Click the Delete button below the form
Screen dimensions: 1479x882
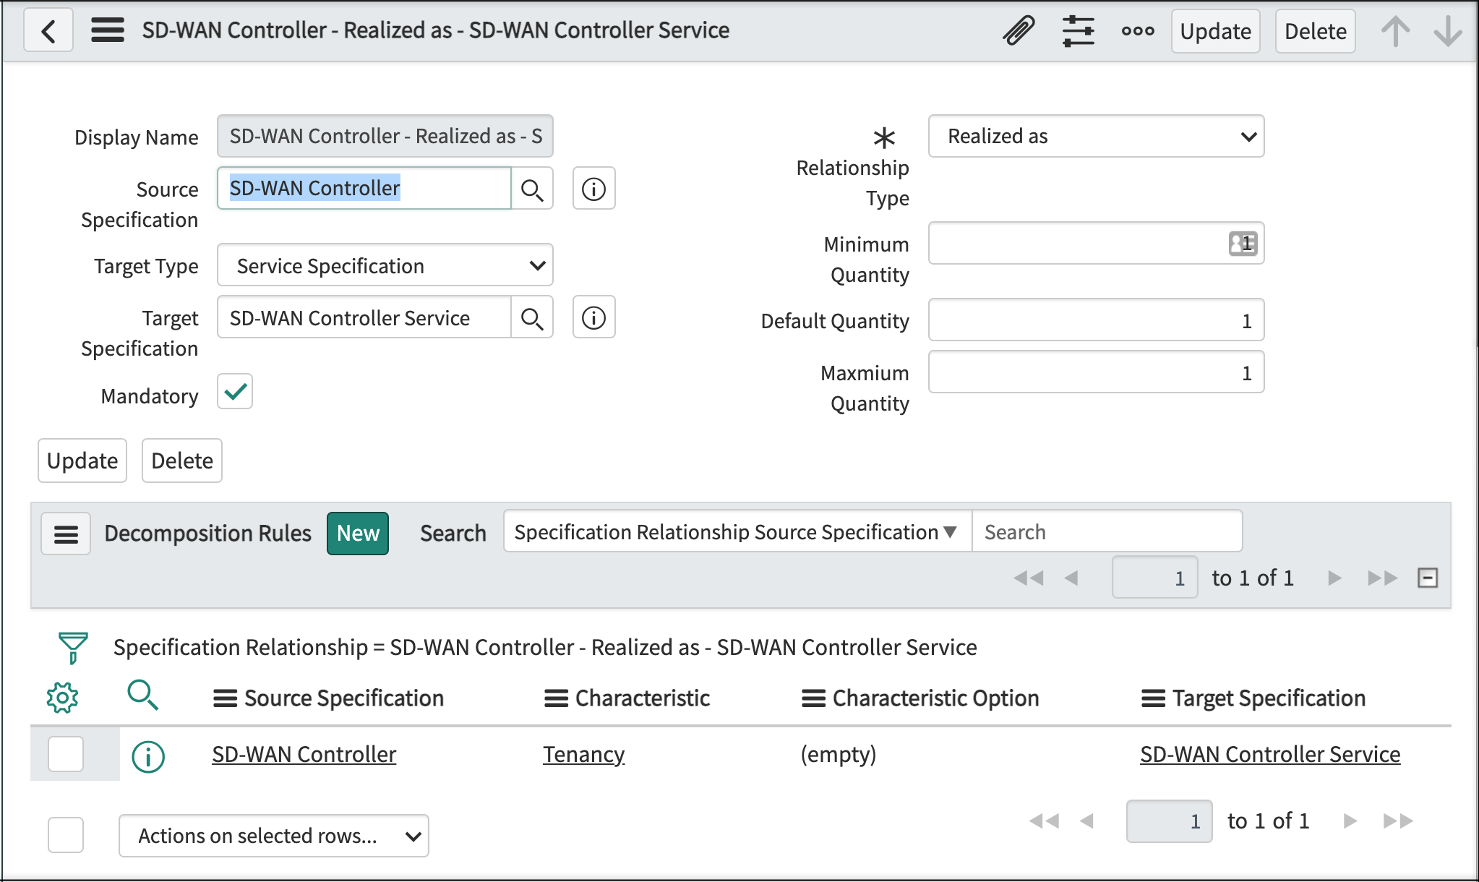(x=182, y=461)
